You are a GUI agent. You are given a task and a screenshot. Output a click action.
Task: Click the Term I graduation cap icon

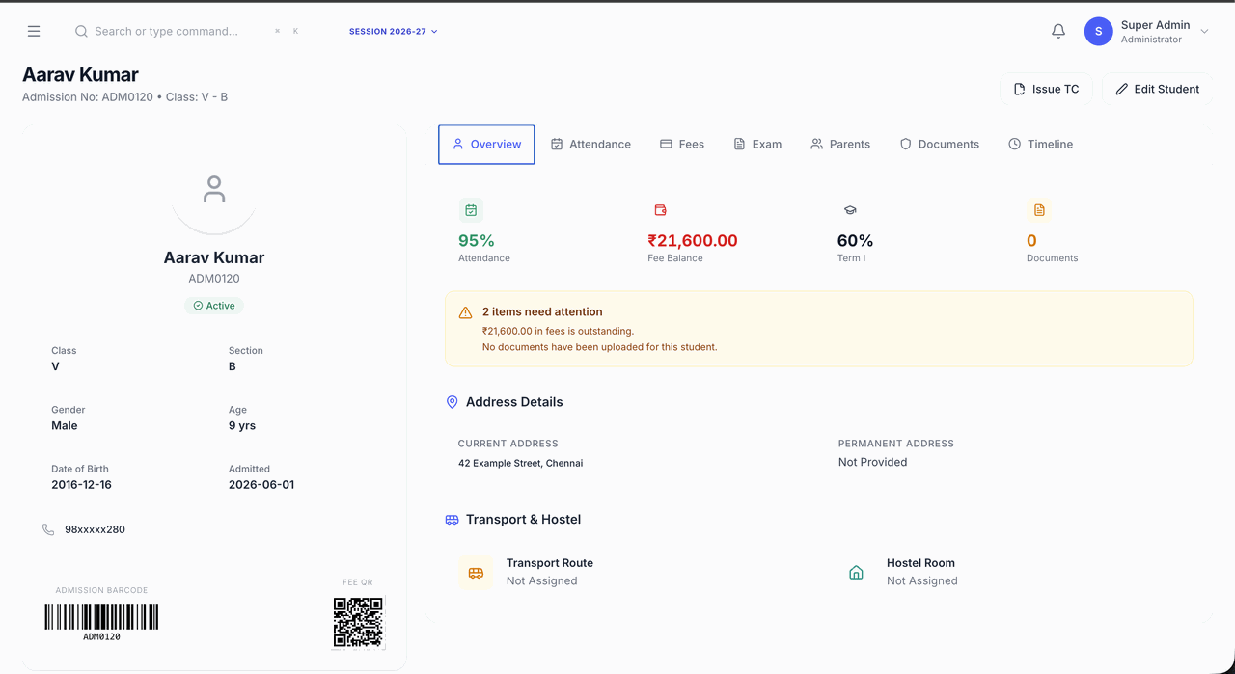click(850, 210)
